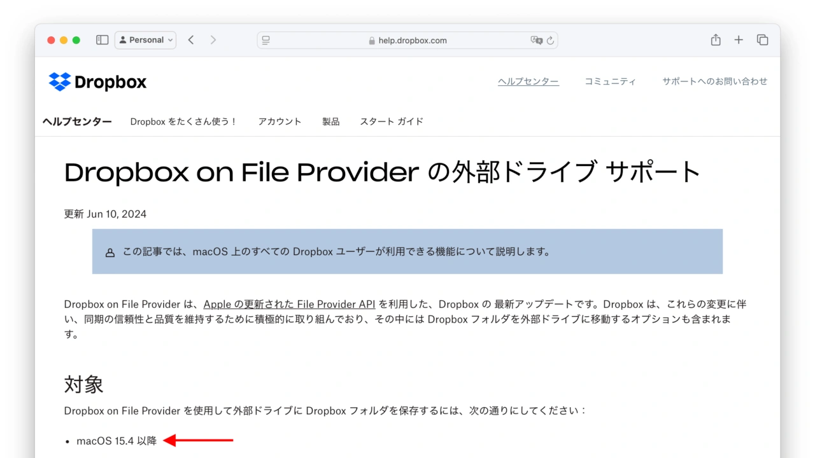Show the tab overview
Image resolution: width=815 pixels, height=458 pixels.
[x=762, y=40]
